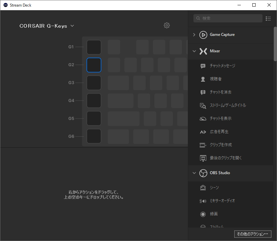
Task: Select the チャットメッセージ chat bubble icon
Action: [x=203, y=66]
